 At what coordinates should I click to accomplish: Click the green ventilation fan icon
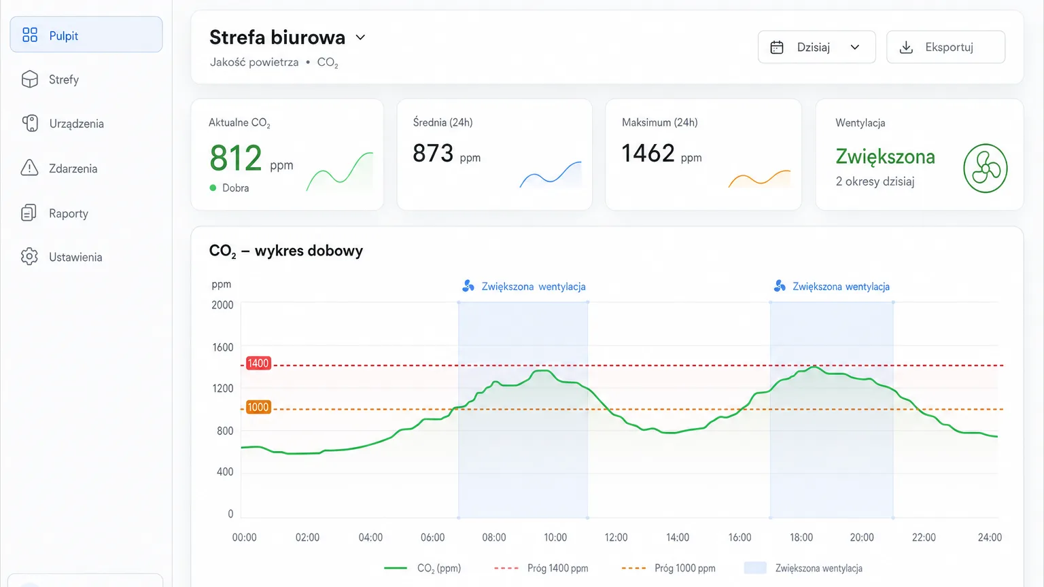986,168
